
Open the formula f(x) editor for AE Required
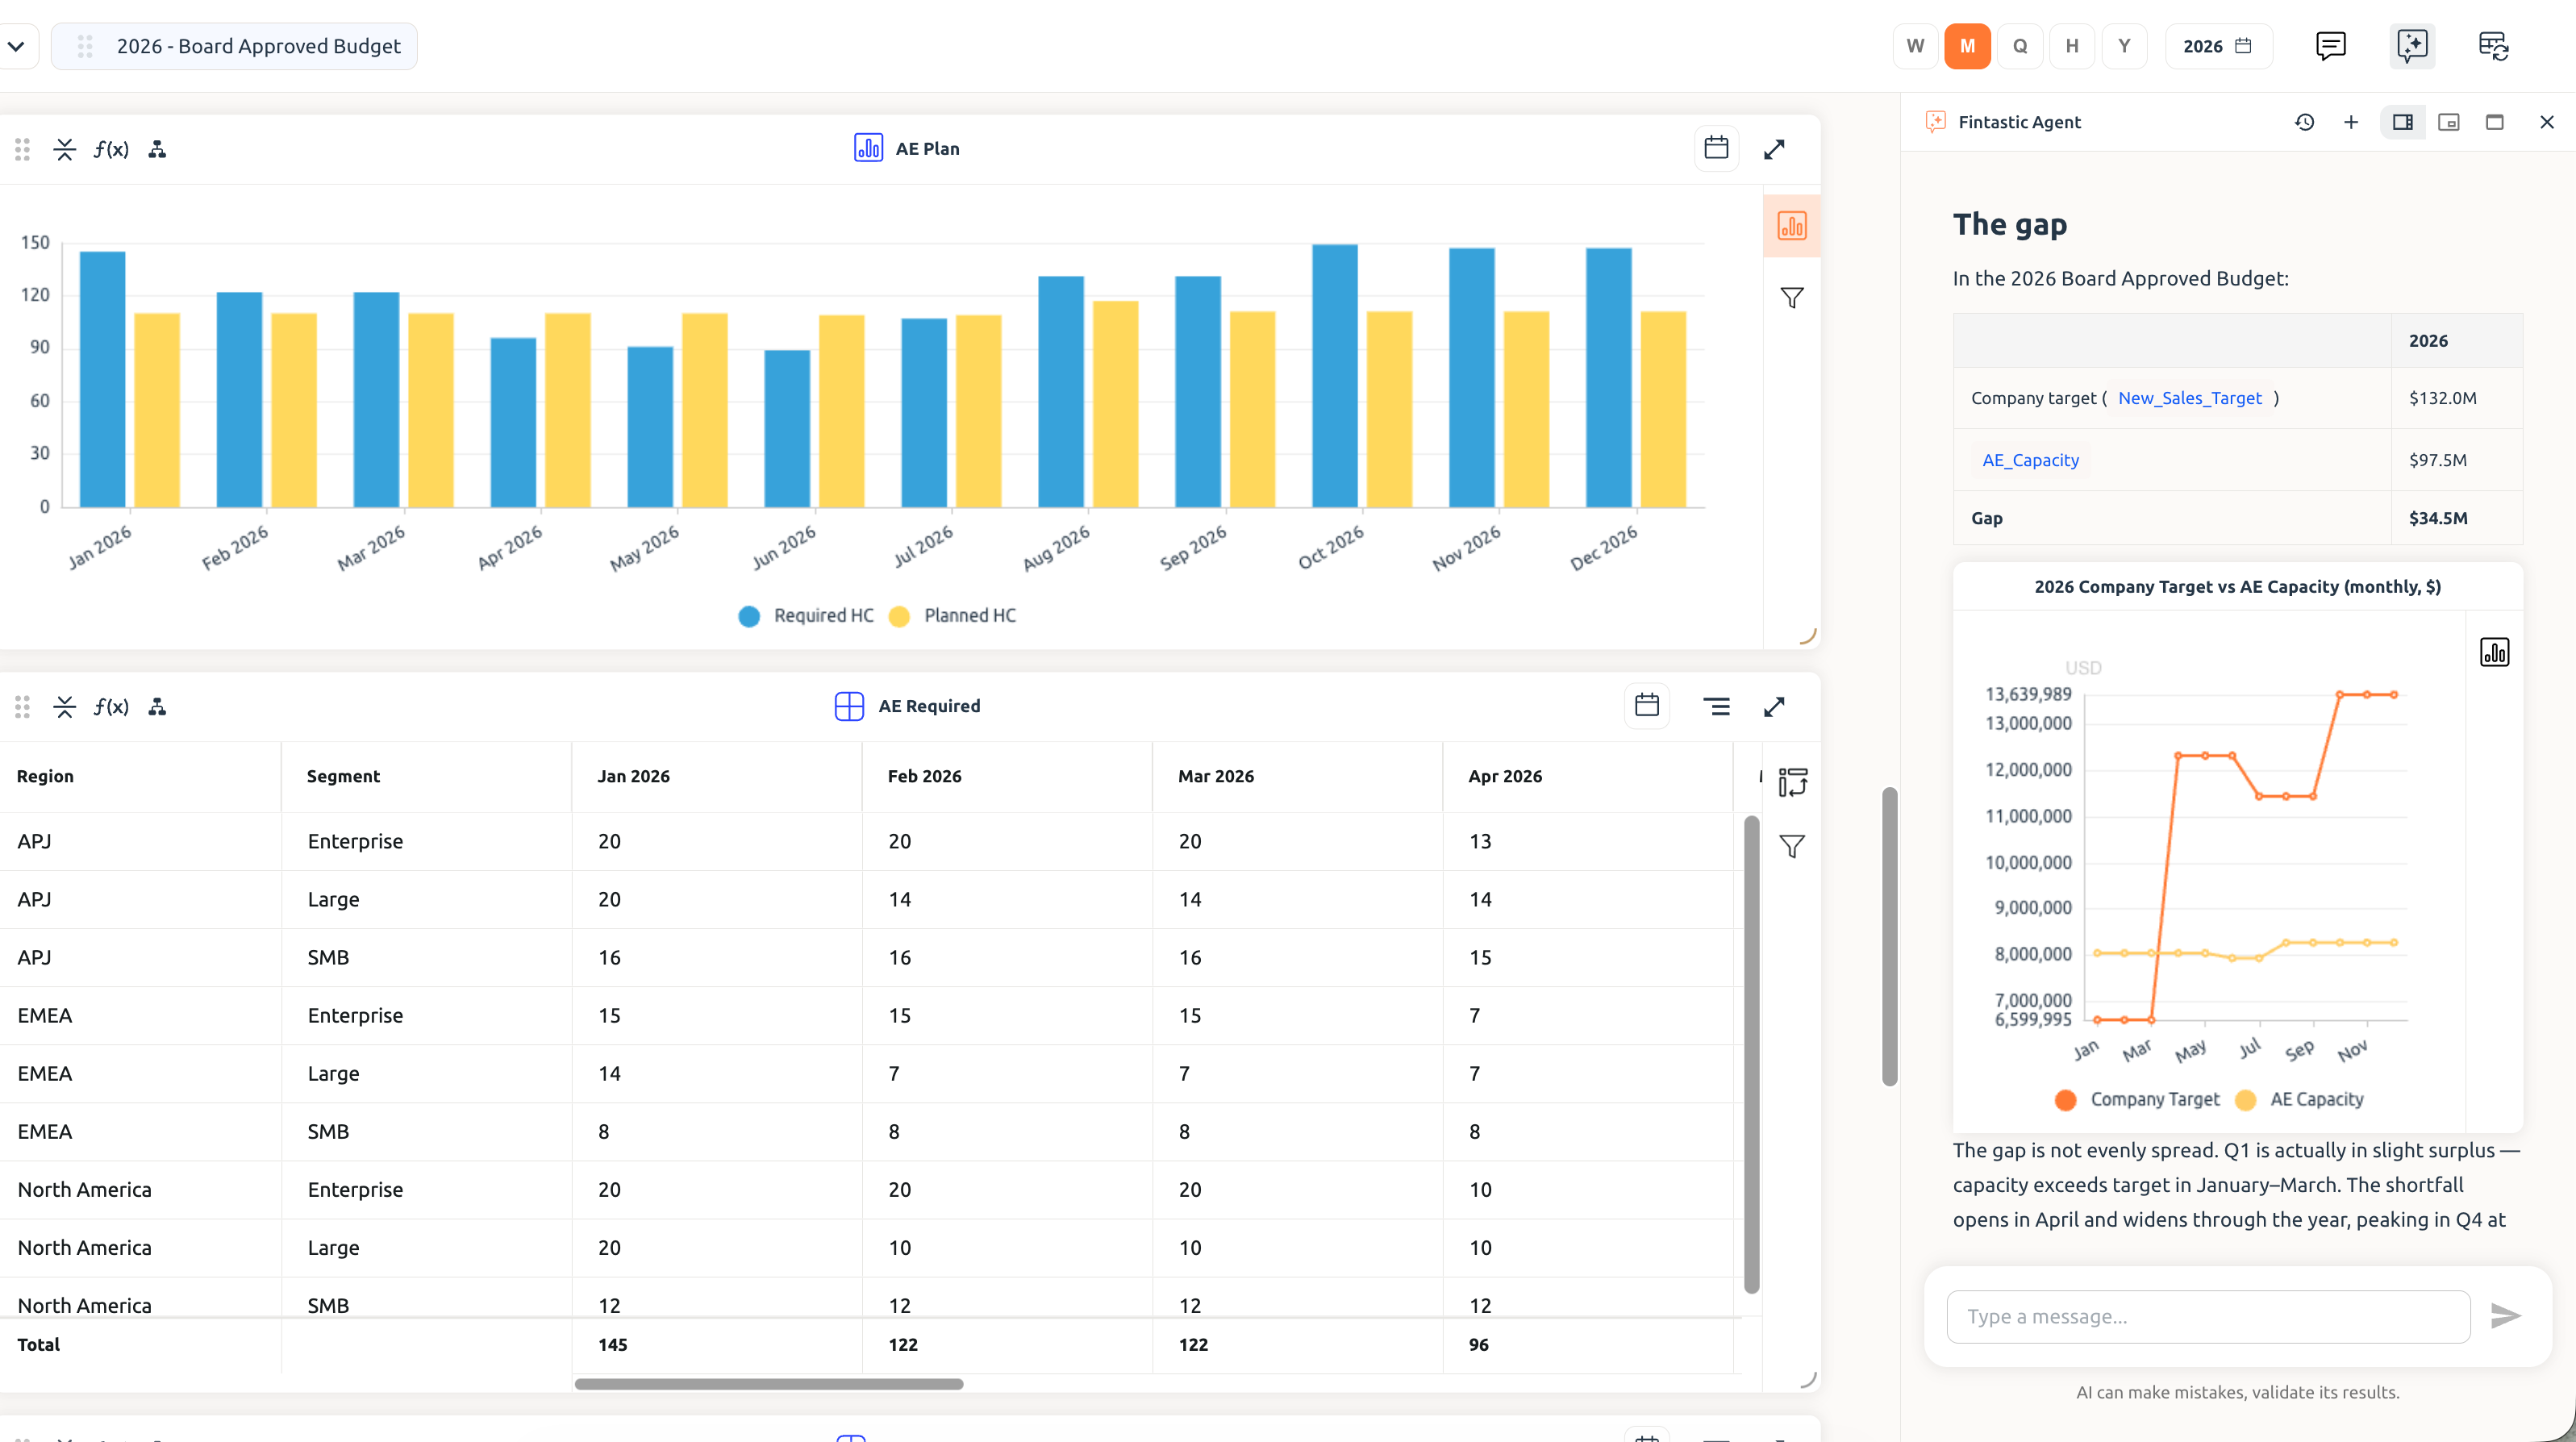click(111, 707)
